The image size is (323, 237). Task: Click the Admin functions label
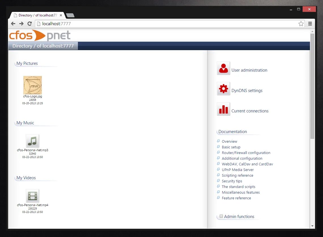[x=239, y=217]
